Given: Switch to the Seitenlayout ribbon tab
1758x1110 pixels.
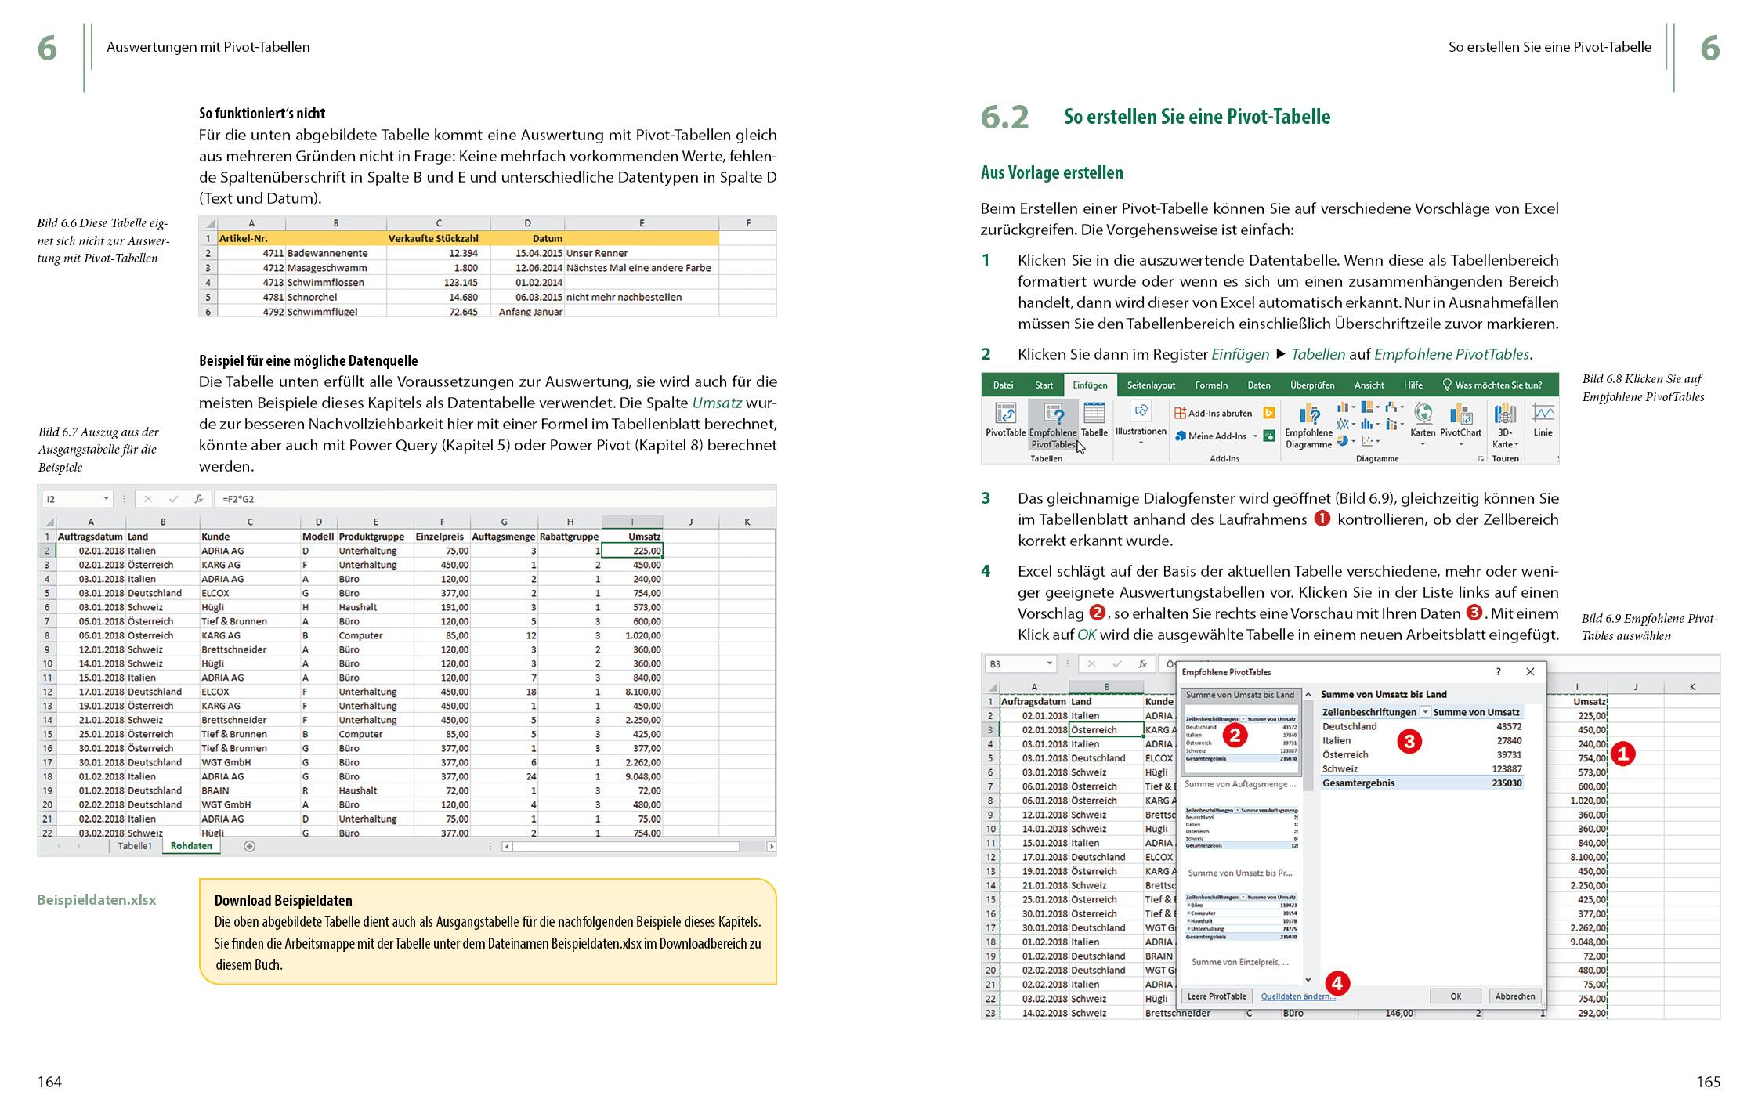Looking at the screenshot, I should point(1152,385).
